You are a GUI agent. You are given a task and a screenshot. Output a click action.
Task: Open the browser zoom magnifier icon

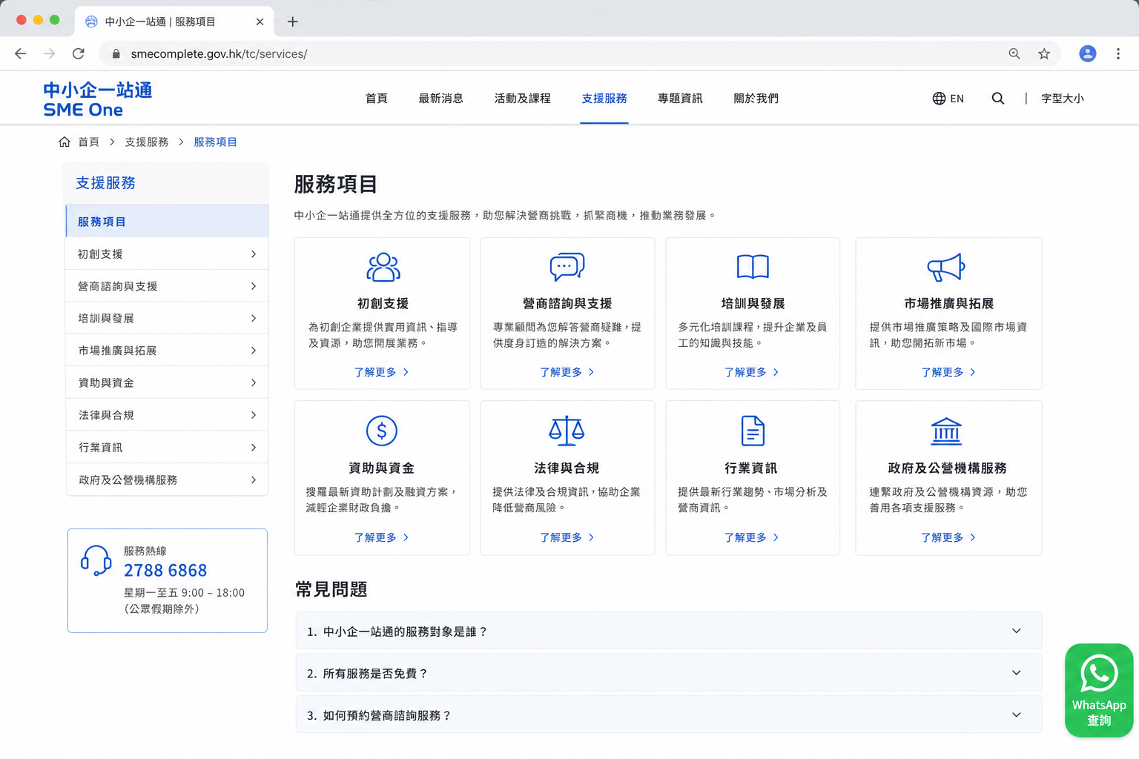tap(1014, 53)
